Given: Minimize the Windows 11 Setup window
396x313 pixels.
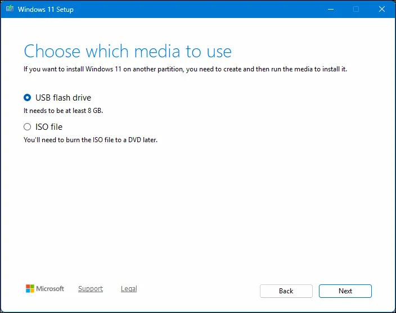Looking at the screenshot, I should [x=331, y=9].
